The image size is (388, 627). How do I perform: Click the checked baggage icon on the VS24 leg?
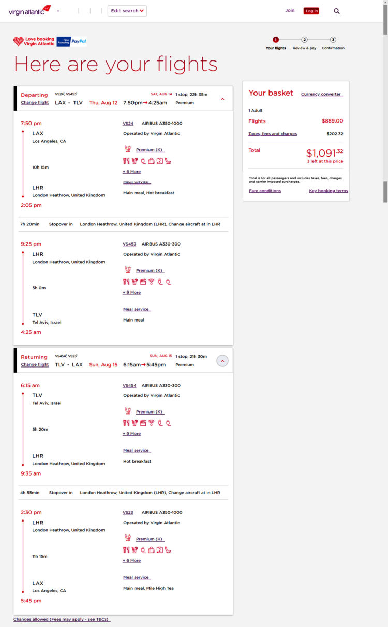pyautogui.click(x=151, y=161)
